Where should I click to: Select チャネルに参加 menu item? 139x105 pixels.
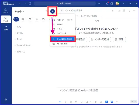click(63, 44)
